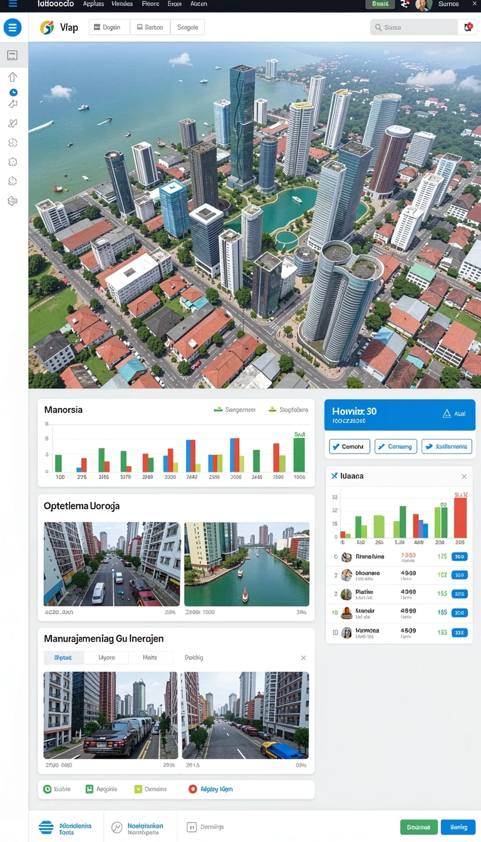Viewport: 481px width, 842px height.
Task: Click the green Boumas button
Action: (x=418, y=827)
